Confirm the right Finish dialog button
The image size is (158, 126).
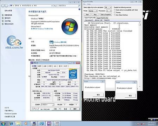tap(130, 96)
